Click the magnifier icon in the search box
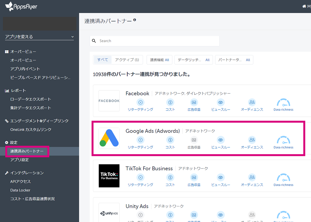This screenshot has height=222, width=311. coord(94,41)
